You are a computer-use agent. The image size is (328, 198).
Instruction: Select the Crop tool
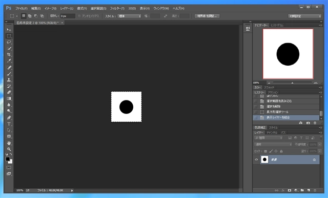pyautogui.click(x=9, y=54)
